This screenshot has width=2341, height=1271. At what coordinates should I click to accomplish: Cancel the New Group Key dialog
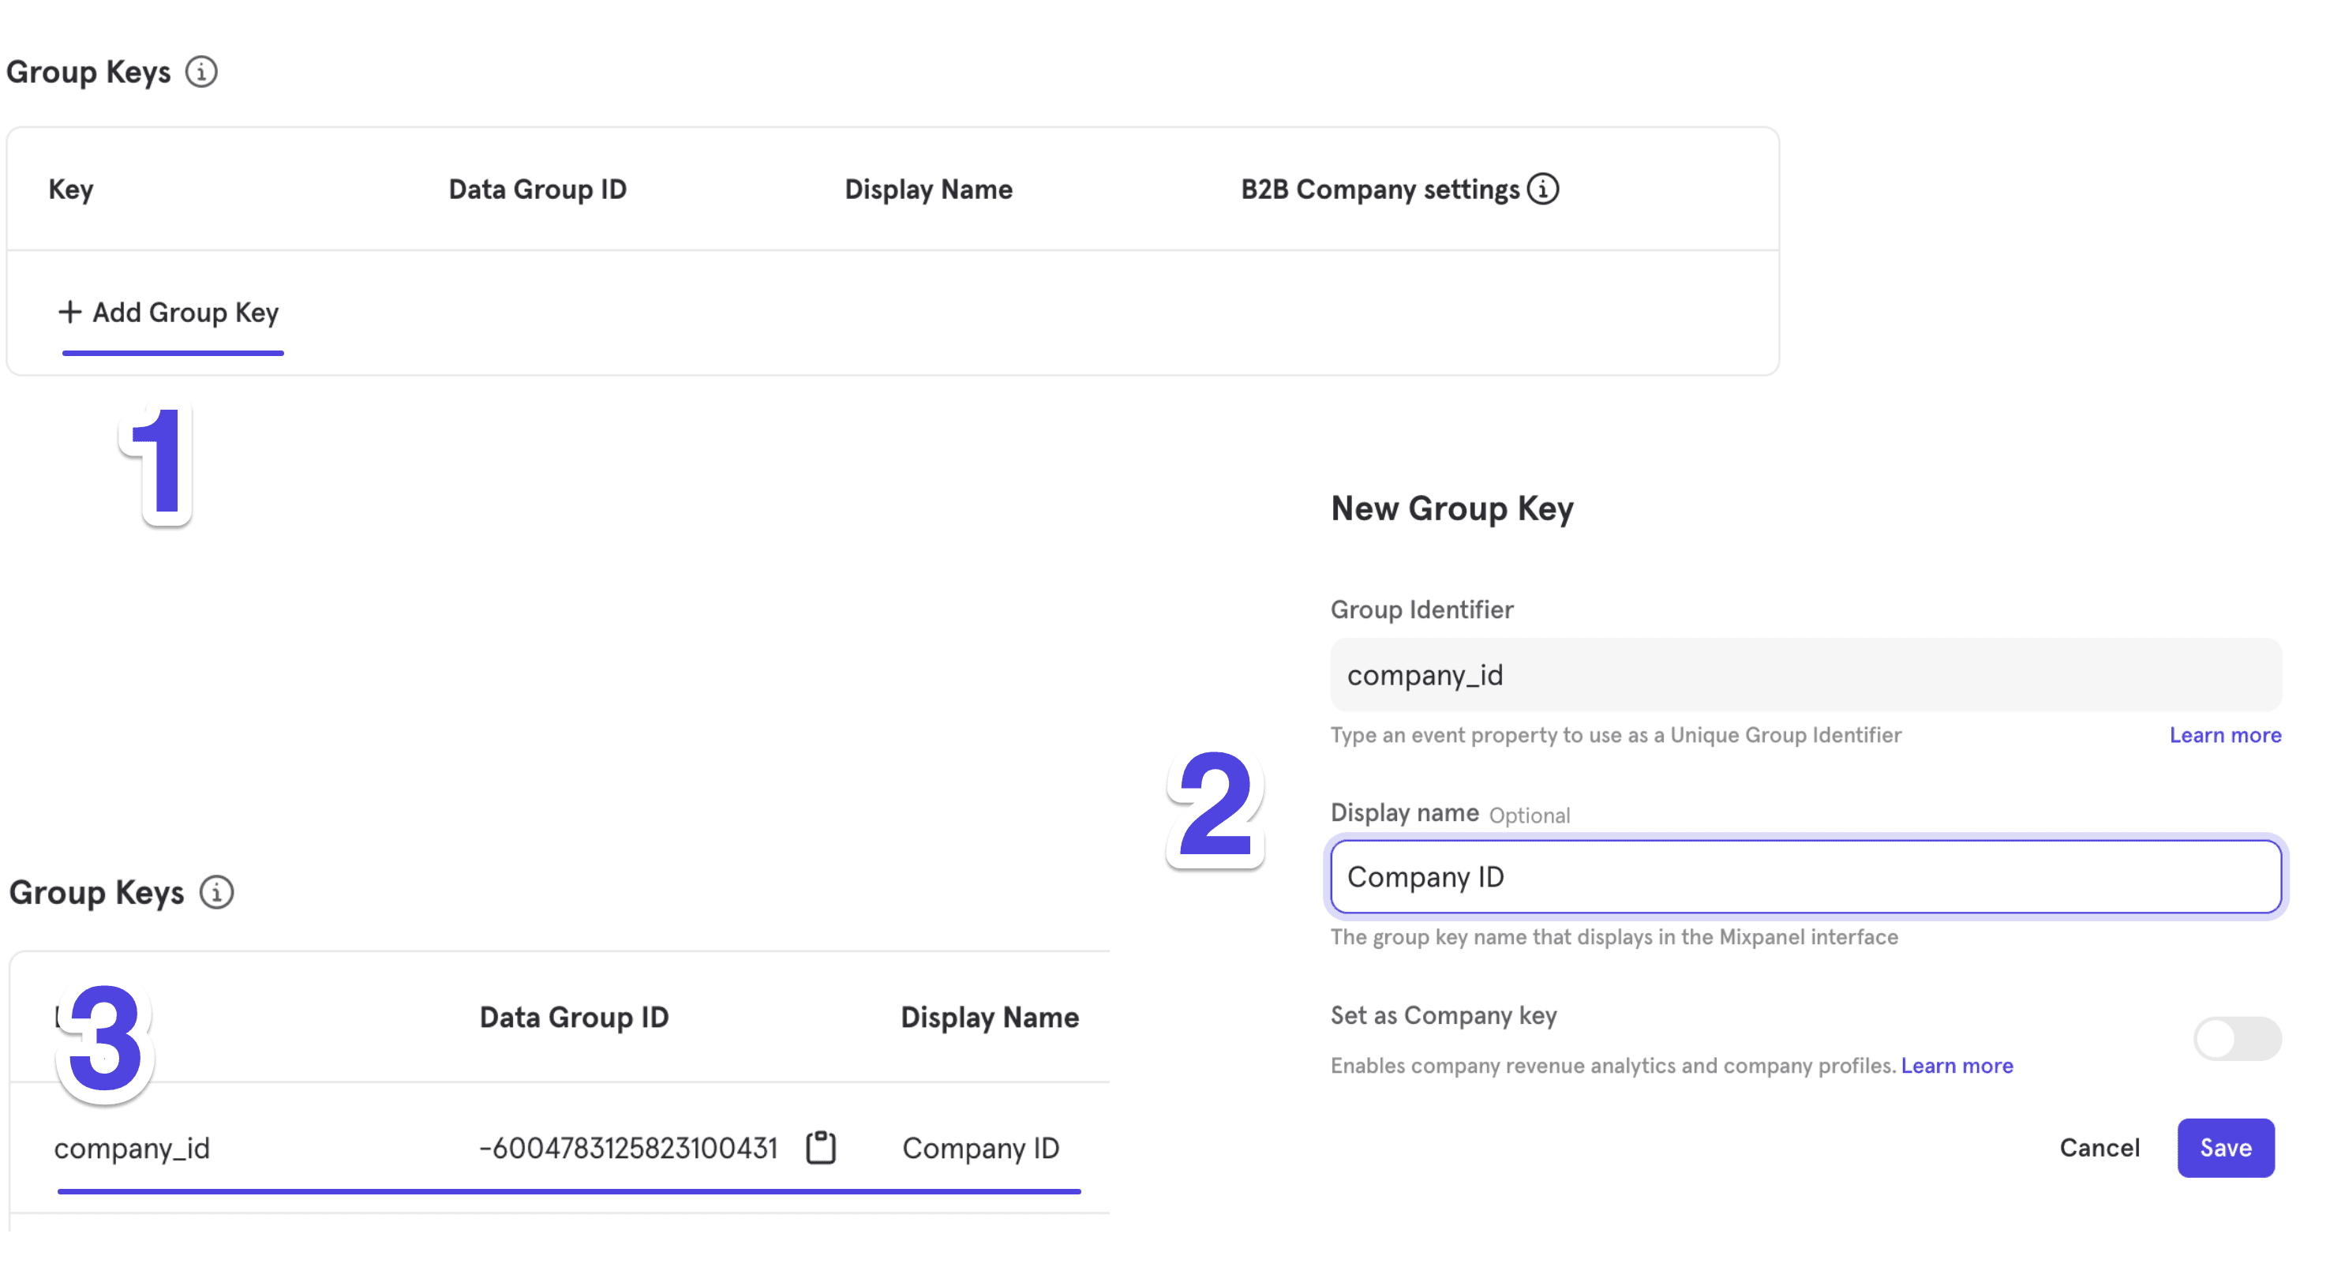click(2099, 1147)
